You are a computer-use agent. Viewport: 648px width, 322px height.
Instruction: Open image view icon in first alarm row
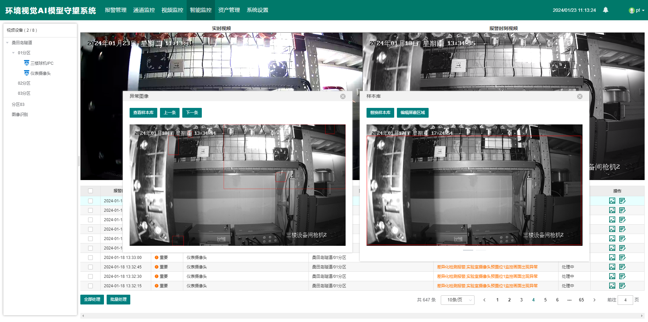(x=612, y=201)
